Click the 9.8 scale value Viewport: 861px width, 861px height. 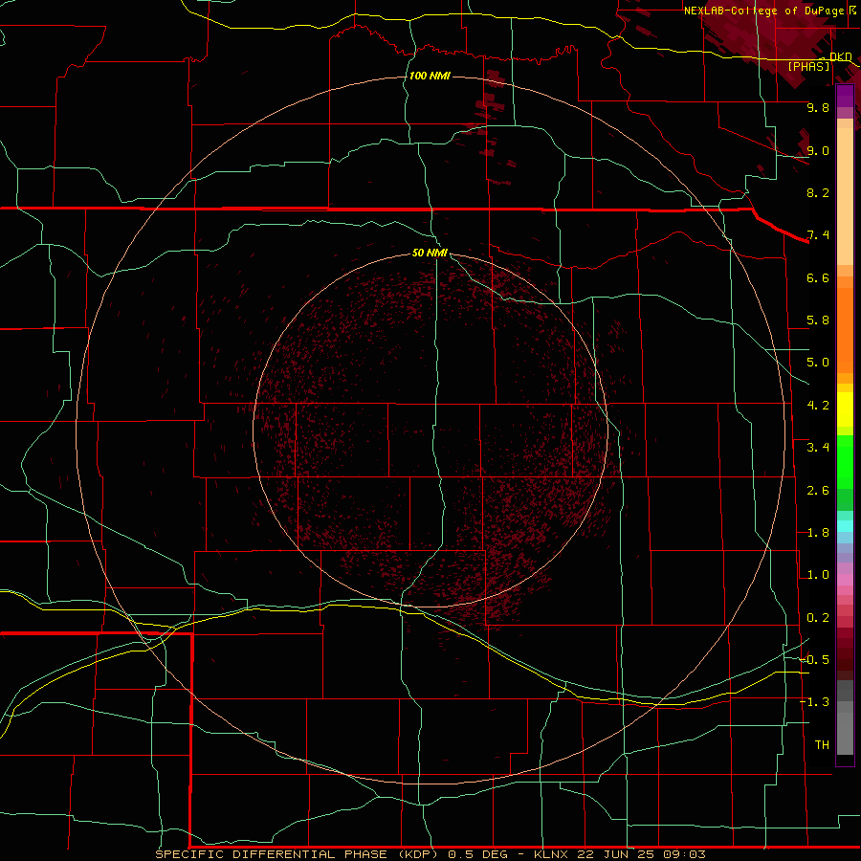pyautogui.click(x=818, y=107)
